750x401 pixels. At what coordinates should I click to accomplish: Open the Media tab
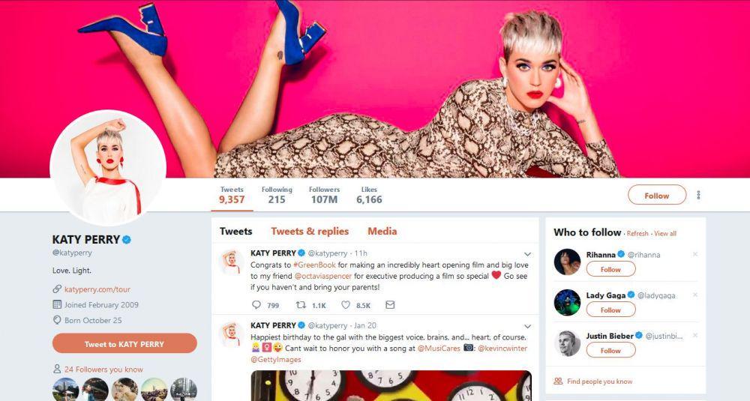coord(382,232)
